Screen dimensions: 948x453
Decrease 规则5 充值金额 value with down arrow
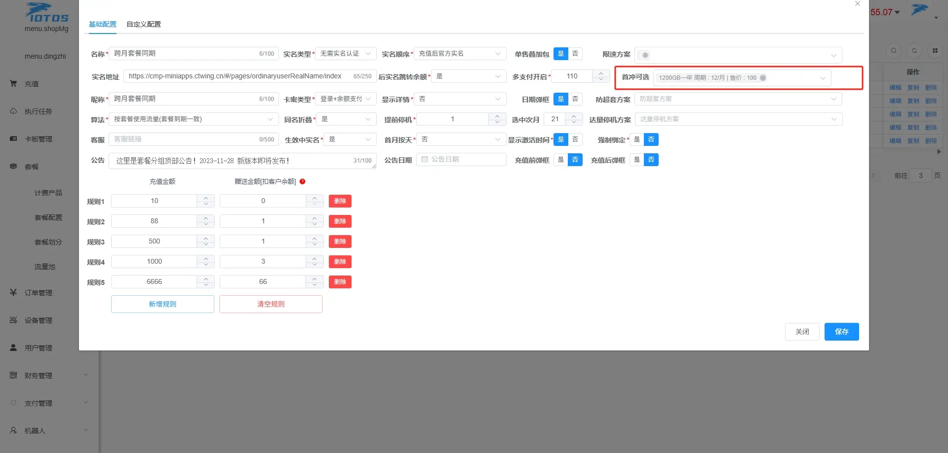(x=206, y=284)
